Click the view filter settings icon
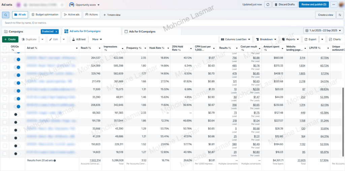Image resolution: width=345 pixels, height=171 pixels. [x=340, y=15]
